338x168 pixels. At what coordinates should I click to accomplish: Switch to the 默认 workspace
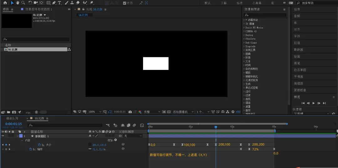pos(207,3)
